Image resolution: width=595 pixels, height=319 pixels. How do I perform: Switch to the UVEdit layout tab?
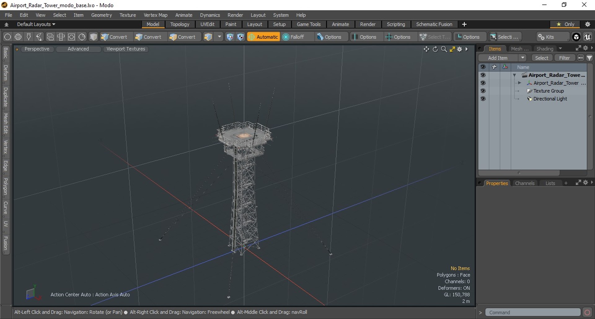pyautogui.click(x=207, y=24)
